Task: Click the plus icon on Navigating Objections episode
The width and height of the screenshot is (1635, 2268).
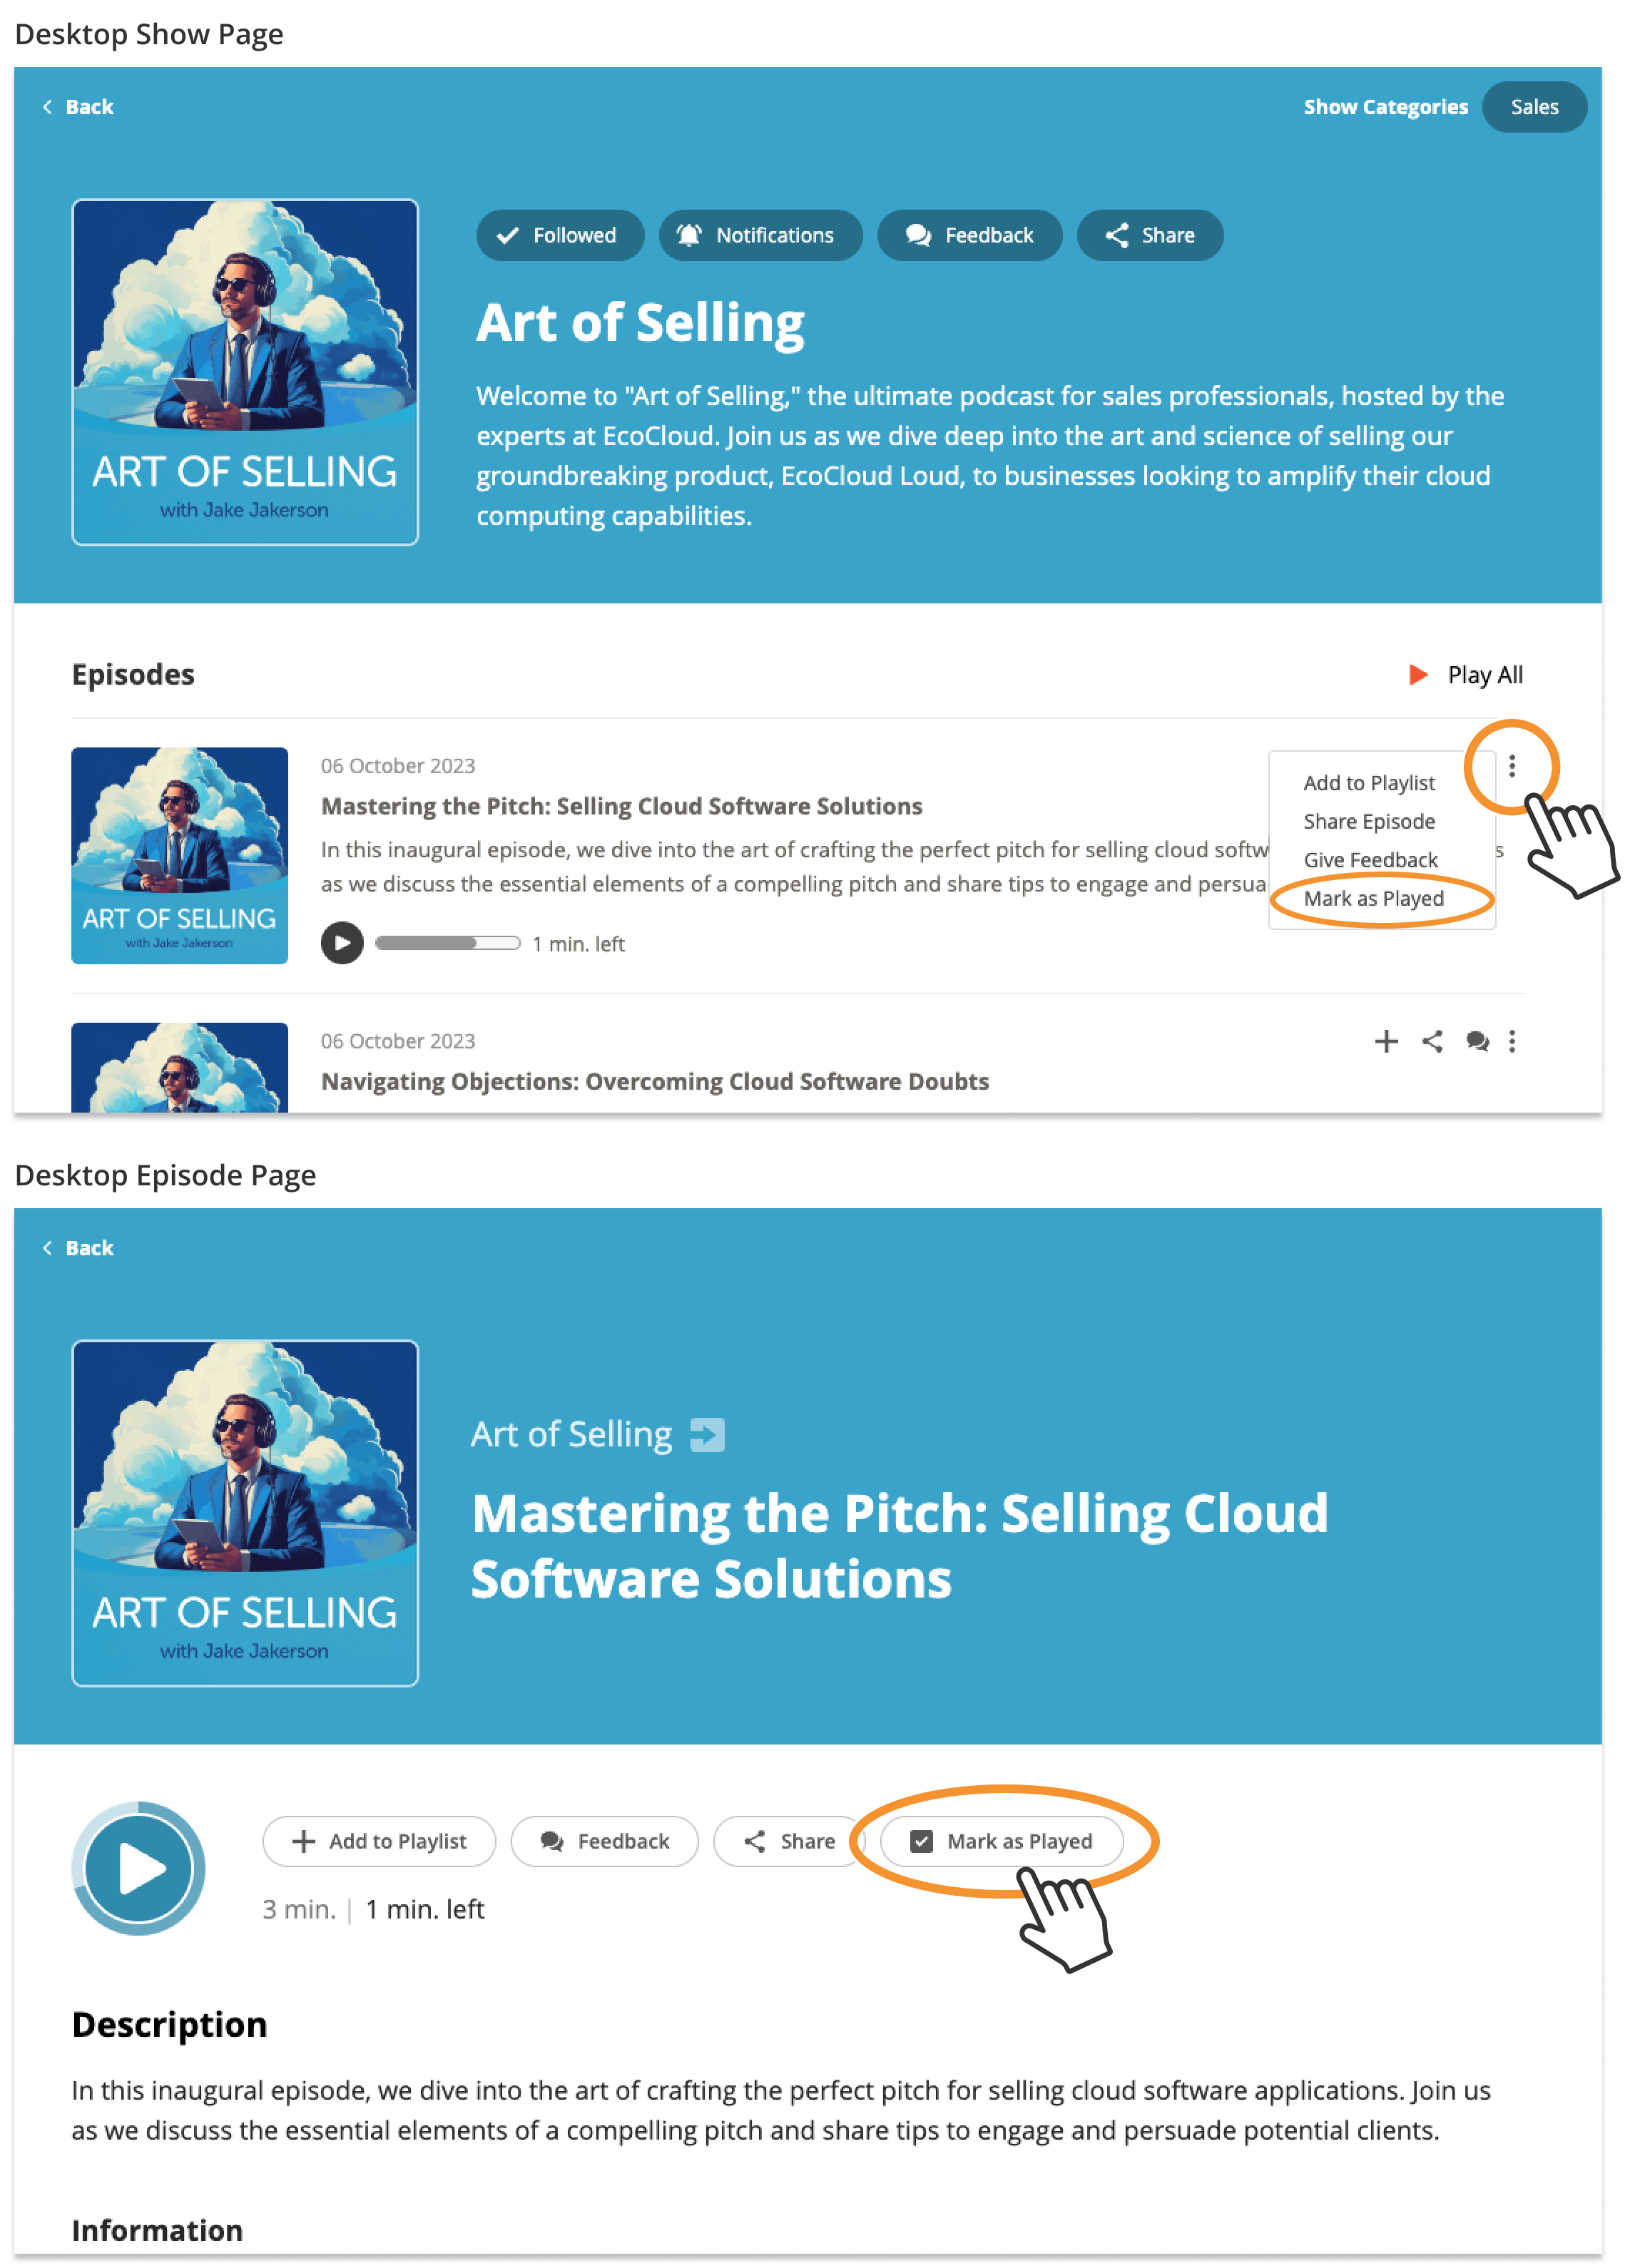Action: click(x=1386, y=1041)
